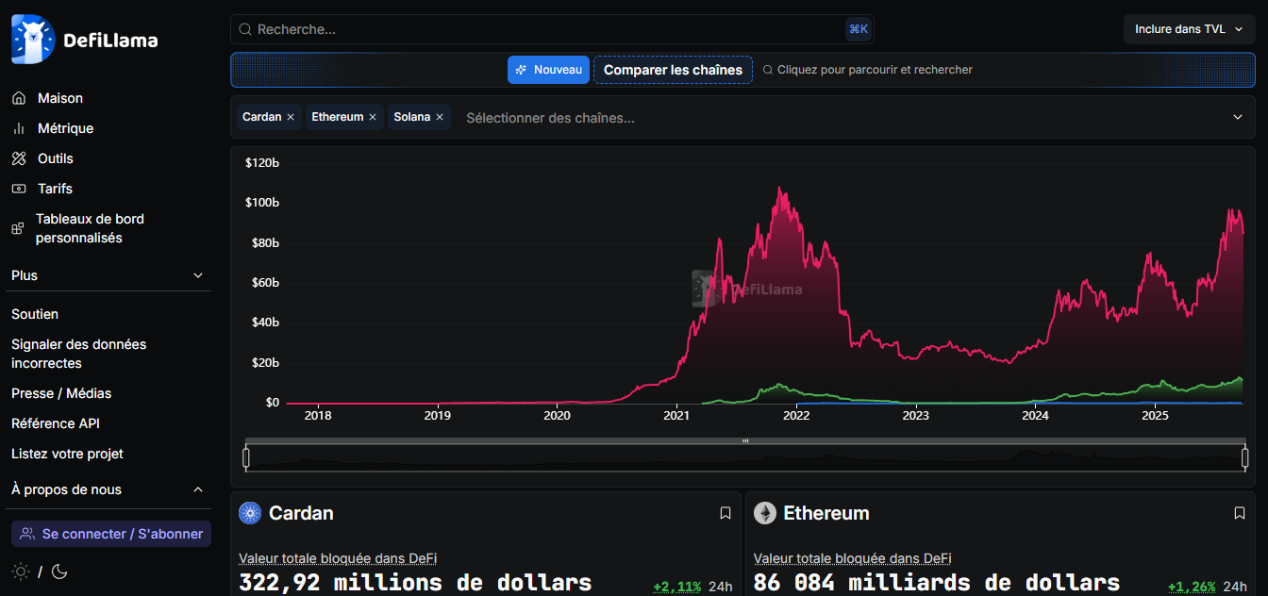This screenshot has height=596, width=1268.
Task: Click the Se connecter / S'abonner button
Action: point(110,534)
